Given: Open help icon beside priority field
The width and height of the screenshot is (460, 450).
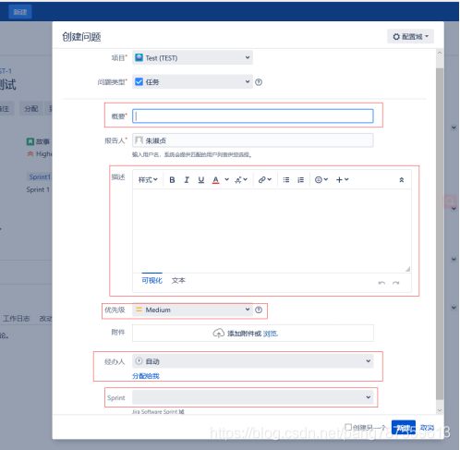Looking at the screenshot, I should (259, 310).
